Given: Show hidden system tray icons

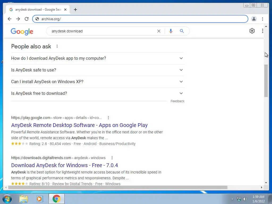Looking at the screenshot, I should coord(232,199).
